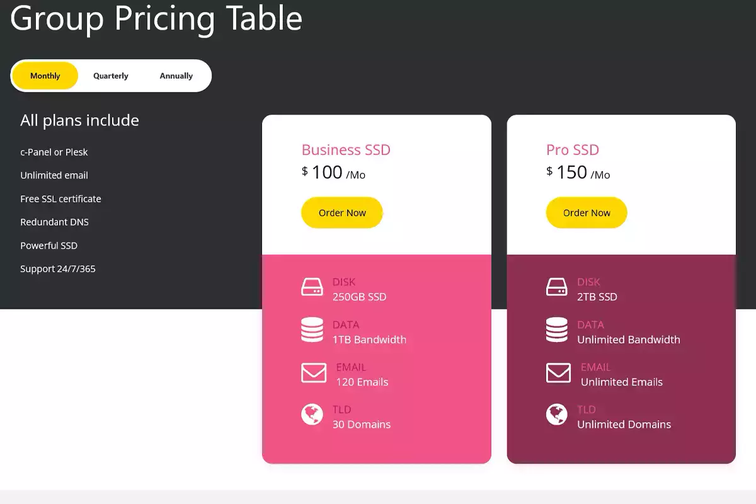Click the Business SSD database stack icon
The image size is (756, 504).
click(x=312, y=330)
